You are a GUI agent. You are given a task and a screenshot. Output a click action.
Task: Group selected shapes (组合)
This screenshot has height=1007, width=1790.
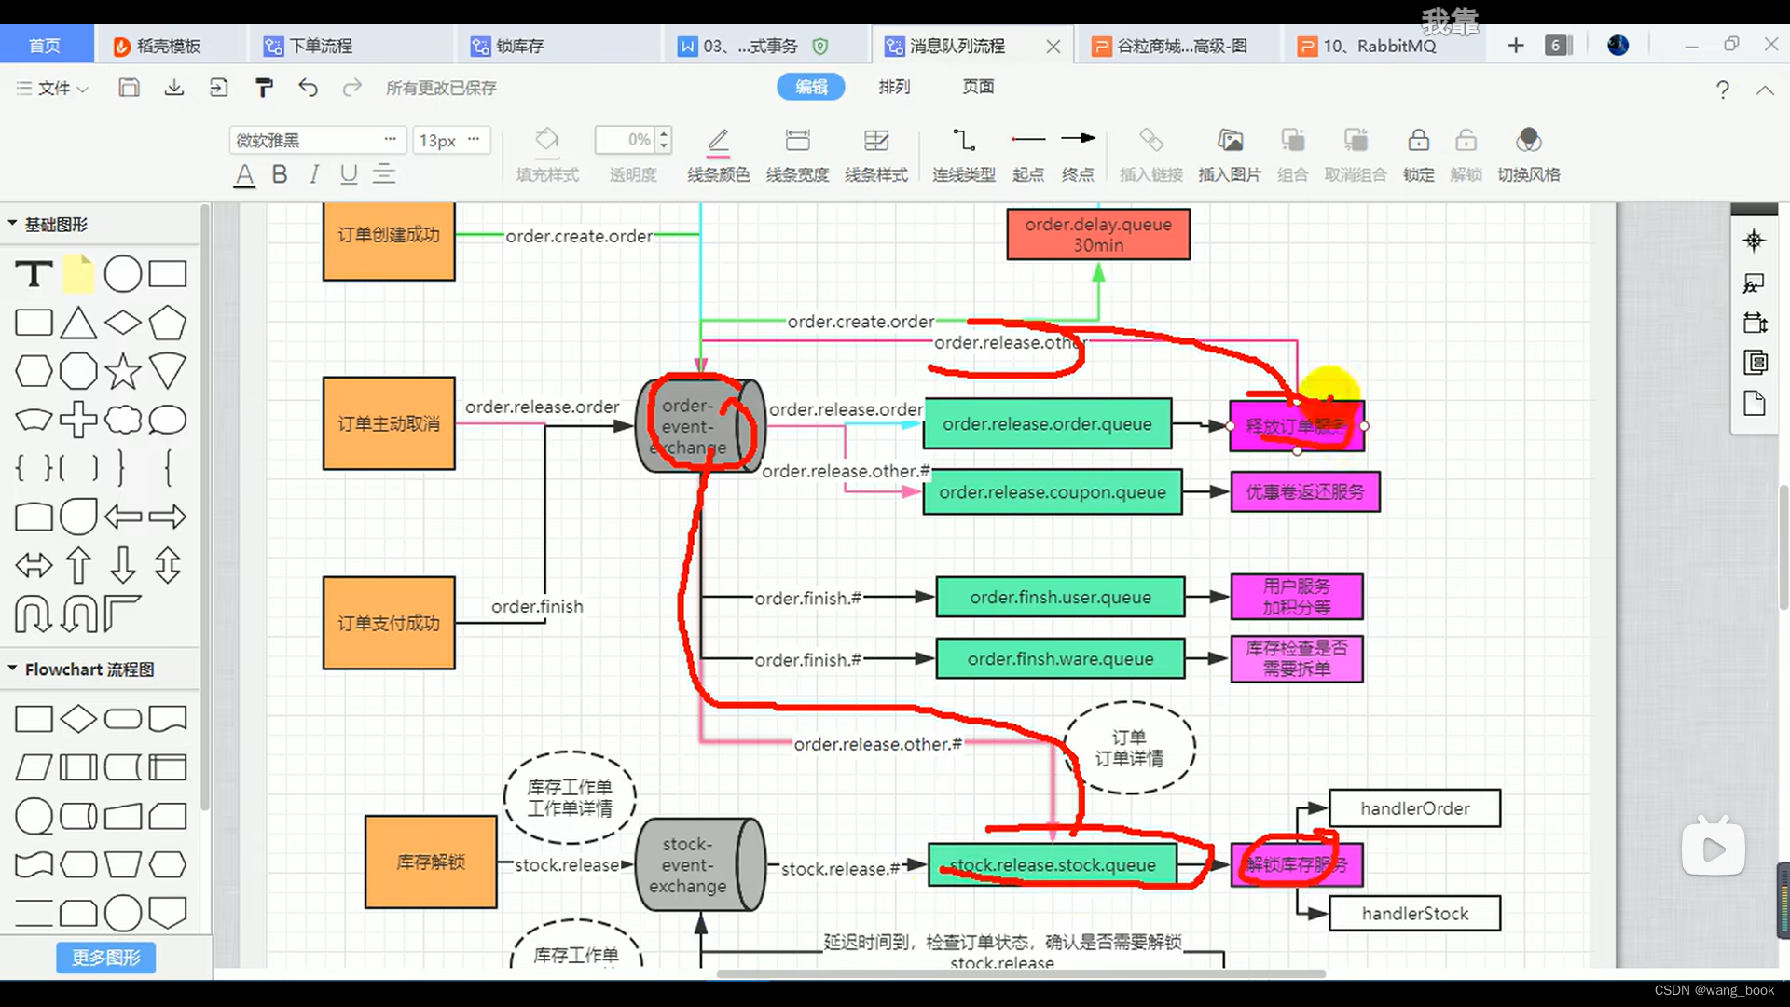click(x=1293, y=155)
